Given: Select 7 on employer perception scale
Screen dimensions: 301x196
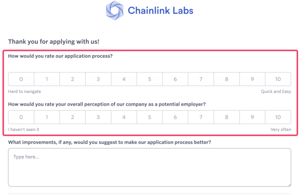Looking at the screenshot, I should pyautogui.click(x=201, y=117).
